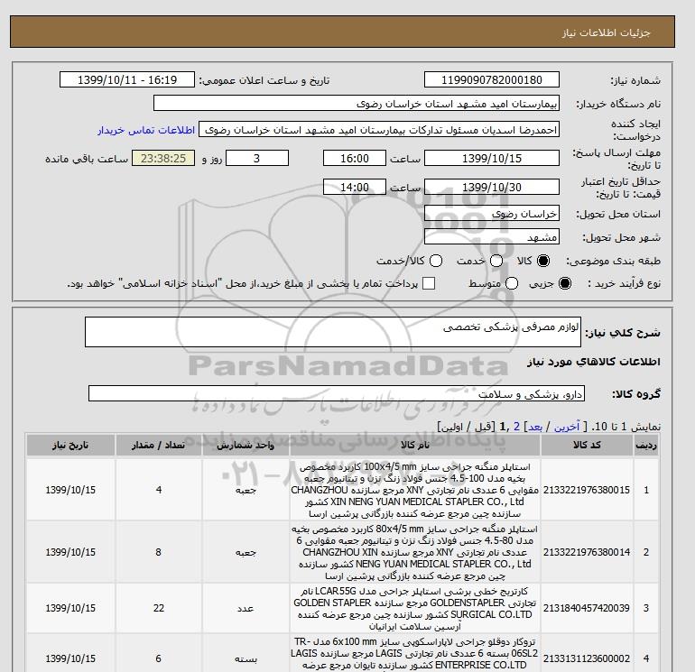Viewport: 695px width, 672px height.
Task: Click the deadline time 16:00 field
Action: [355, 158]
